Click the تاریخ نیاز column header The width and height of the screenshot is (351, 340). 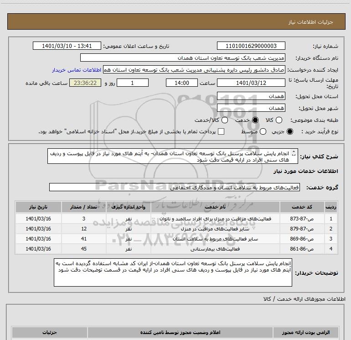tap(38, 207)
